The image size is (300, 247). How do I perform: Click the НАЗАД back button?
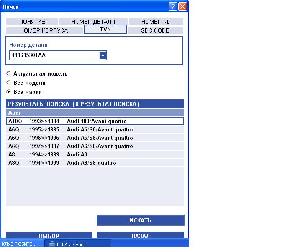[x=141, y=235]
